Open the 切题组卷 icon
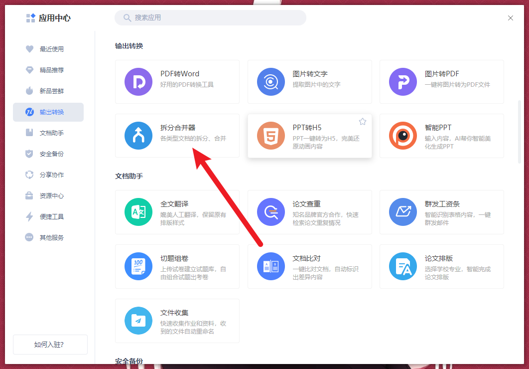Viewport: 529px width, 369px height. pos(138,266)
